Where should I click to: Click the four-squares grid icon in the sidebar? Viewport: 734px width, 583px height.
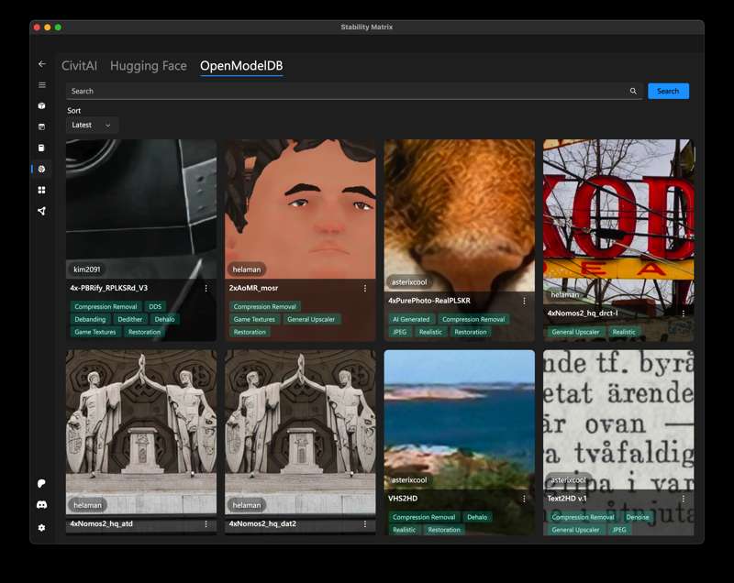(41, 190)
